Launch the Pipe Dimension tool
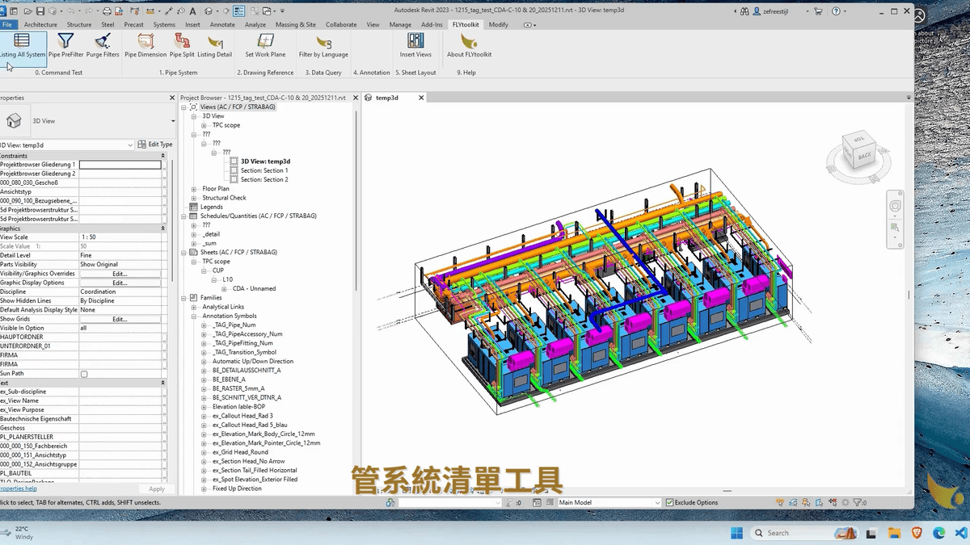970x545 pixels. coord(145,45)
